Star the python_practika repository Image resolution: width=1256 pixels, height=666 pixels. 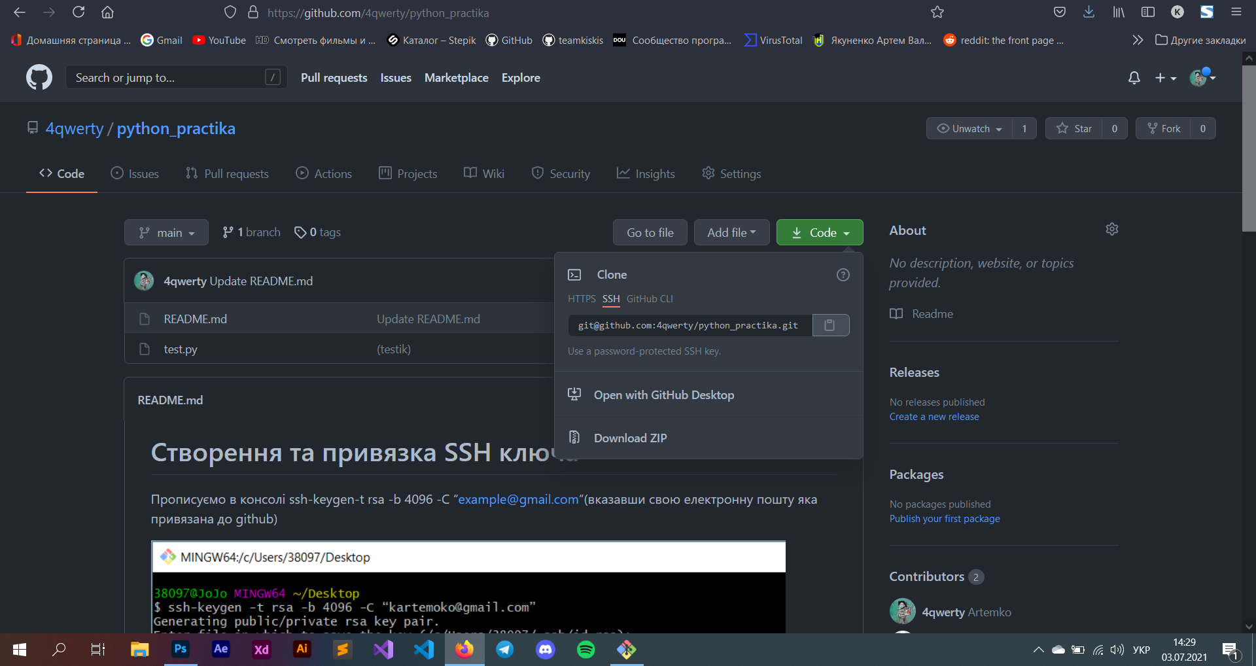click(1074, 128)
